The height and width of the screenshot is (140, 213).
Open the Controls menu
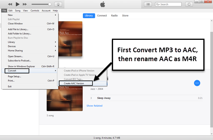point(35,10)
